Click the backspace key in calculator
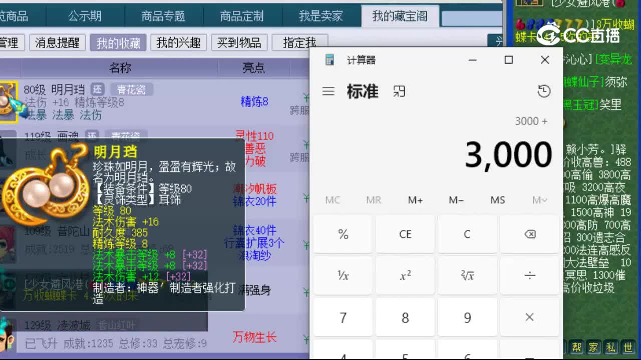641x360 pixels. [529, 234]
